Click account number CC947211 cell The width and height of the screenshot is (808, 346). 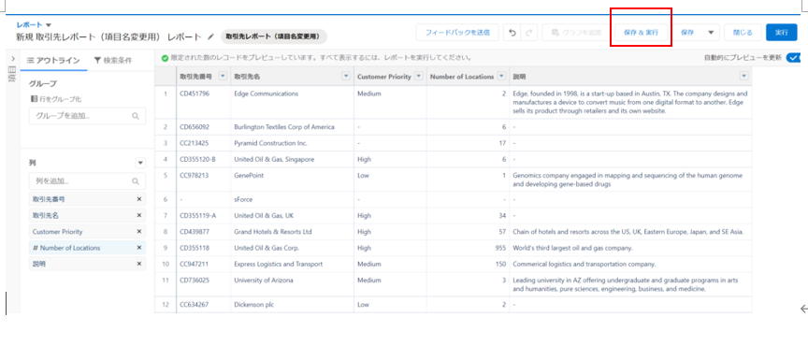point(203,264)
